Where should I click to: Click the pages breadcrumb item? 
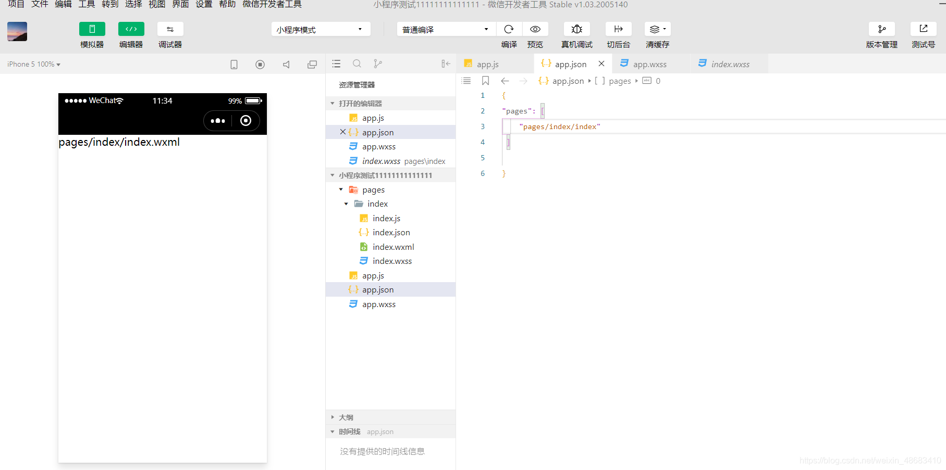[620, 81]
